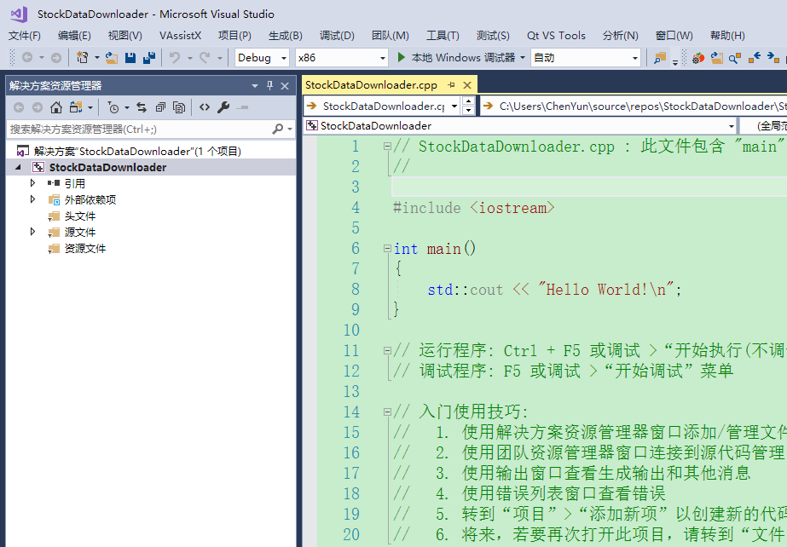Click the Solution Explorer search input field
Viewport: 787px width, 547px height.
coord(140,130)
